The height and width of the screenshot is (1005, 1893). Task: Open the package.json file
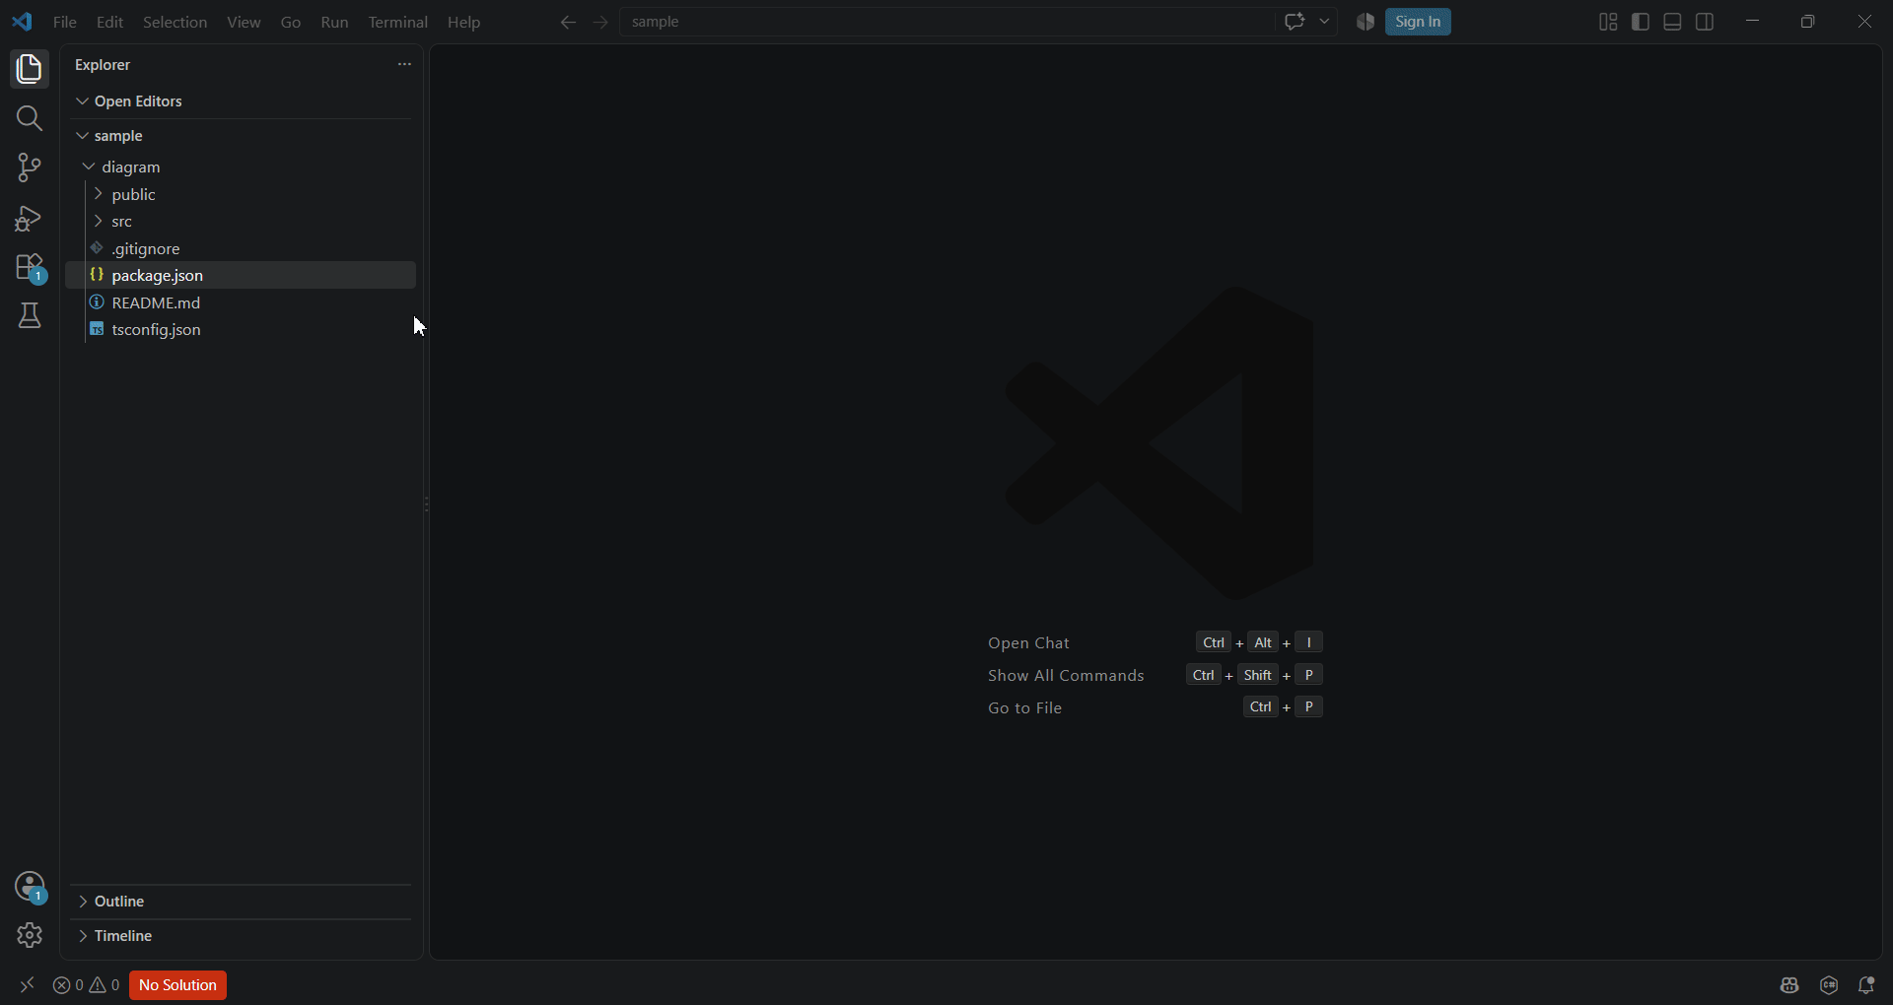242,276
